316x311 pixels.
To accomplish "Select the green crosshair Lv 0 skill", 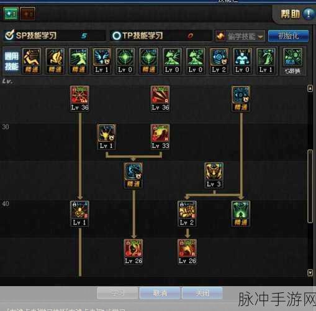I will 125,61.
